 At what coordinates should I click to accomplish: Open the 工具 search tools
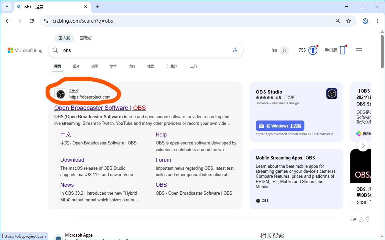(x=193, y=66)
